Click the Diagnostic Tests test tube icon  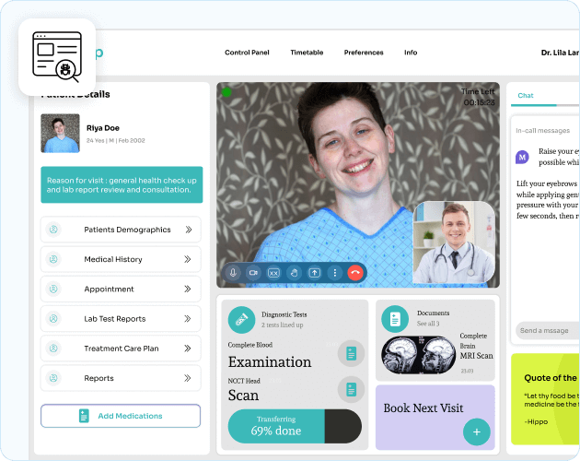click(x=241, y=319)
